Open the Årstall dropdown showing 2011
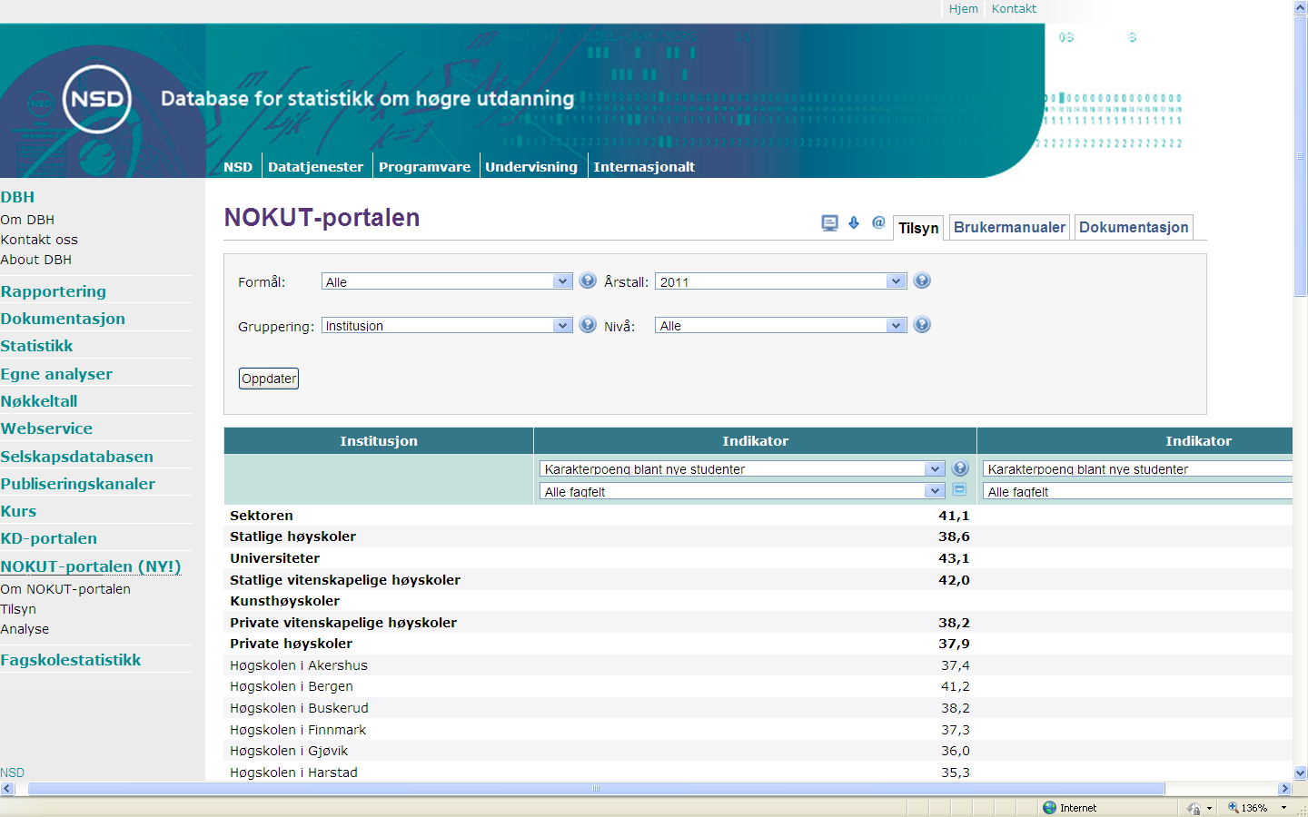The image size is (1308, 817). pyautogui.click(x=781, y=281)
